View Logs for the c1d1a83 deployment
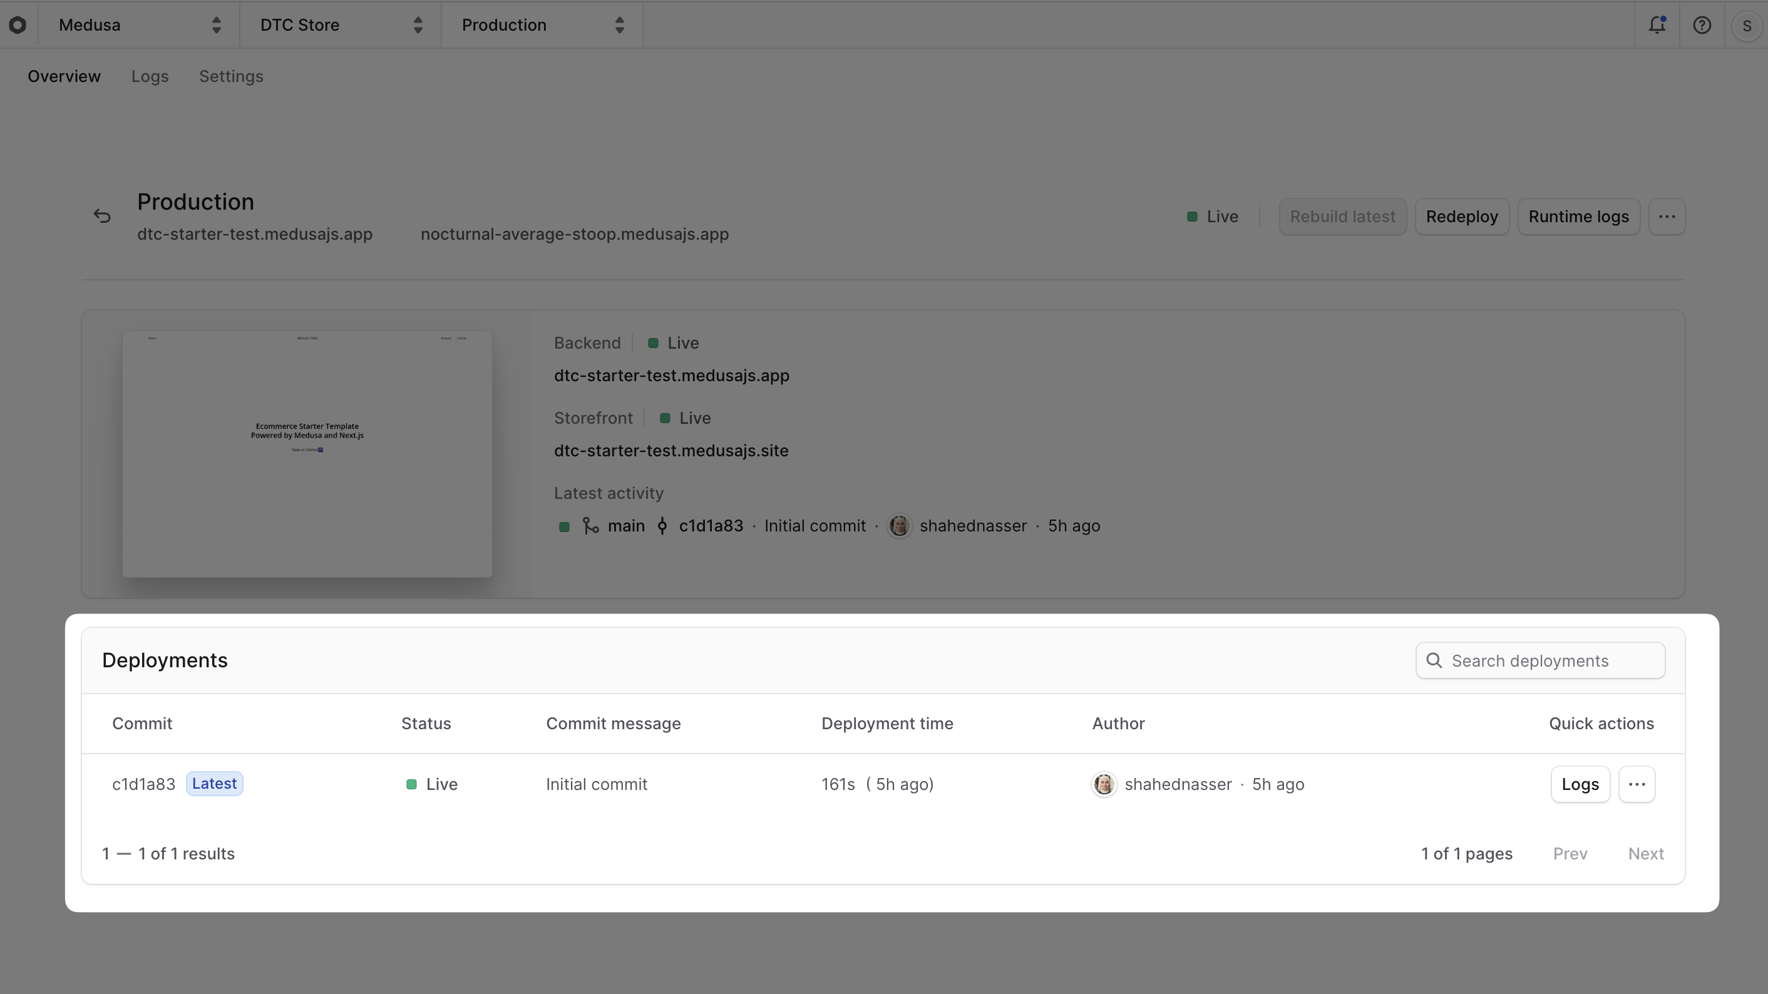1768x994 pixels. (1580, 784)
